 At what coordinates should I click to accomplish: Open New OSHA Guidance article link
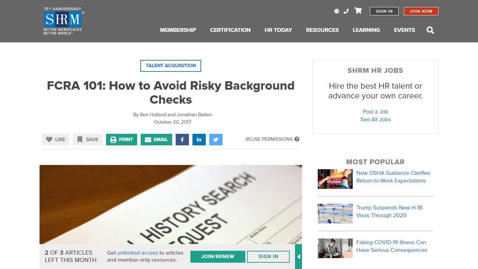click(393, 177)
